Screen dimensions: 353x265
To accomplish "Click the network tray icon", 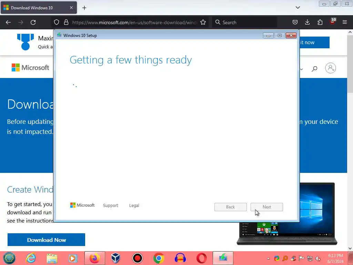I will point(310,259).
